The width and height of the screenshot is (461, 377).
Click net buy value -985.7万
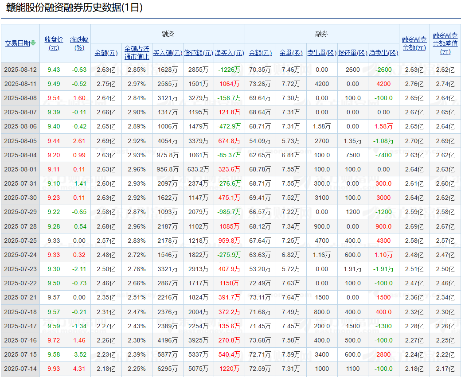[229, 212]
